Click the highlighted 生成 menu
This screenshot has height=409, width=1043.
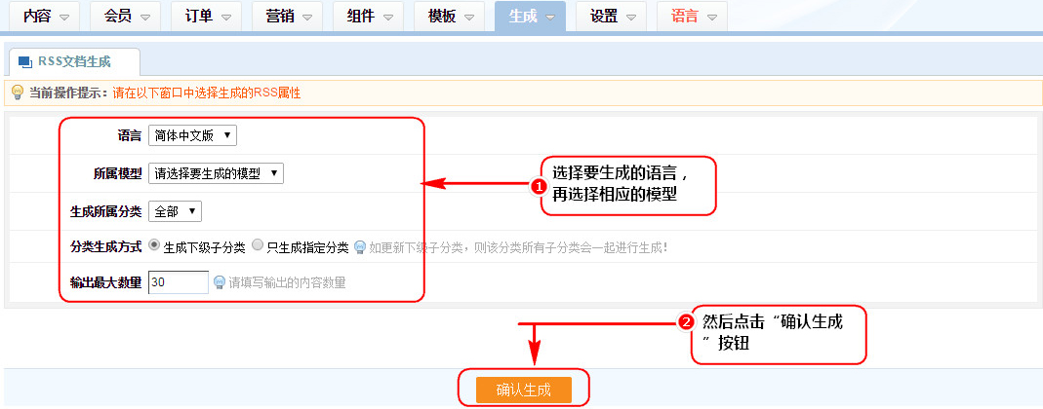click(x=531, y=17)
